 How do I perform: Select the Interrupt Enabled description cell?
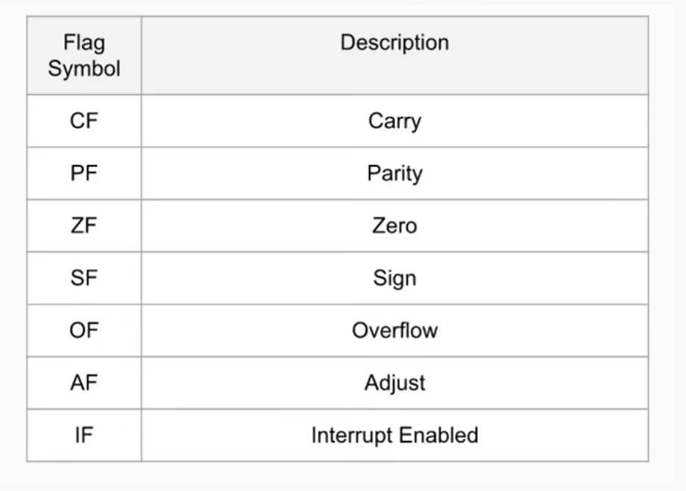pos(394,435)
